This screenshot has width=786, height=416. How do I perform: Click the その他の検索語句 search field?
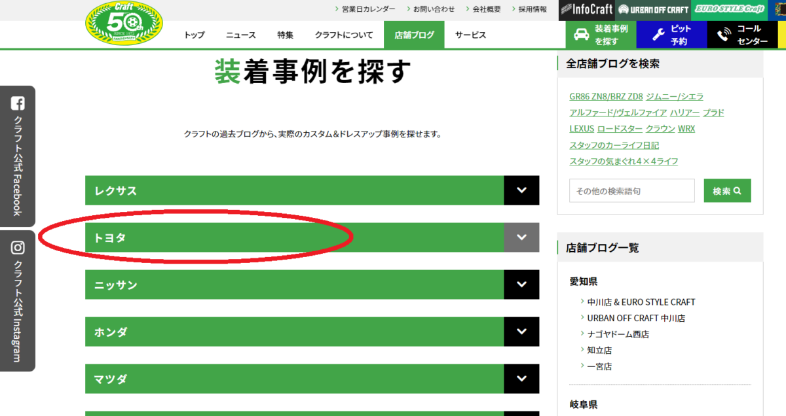(631, 191)
